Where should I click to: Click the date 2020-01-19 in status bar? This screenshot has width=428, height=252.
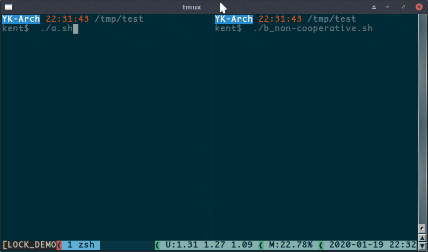point(356,245)
